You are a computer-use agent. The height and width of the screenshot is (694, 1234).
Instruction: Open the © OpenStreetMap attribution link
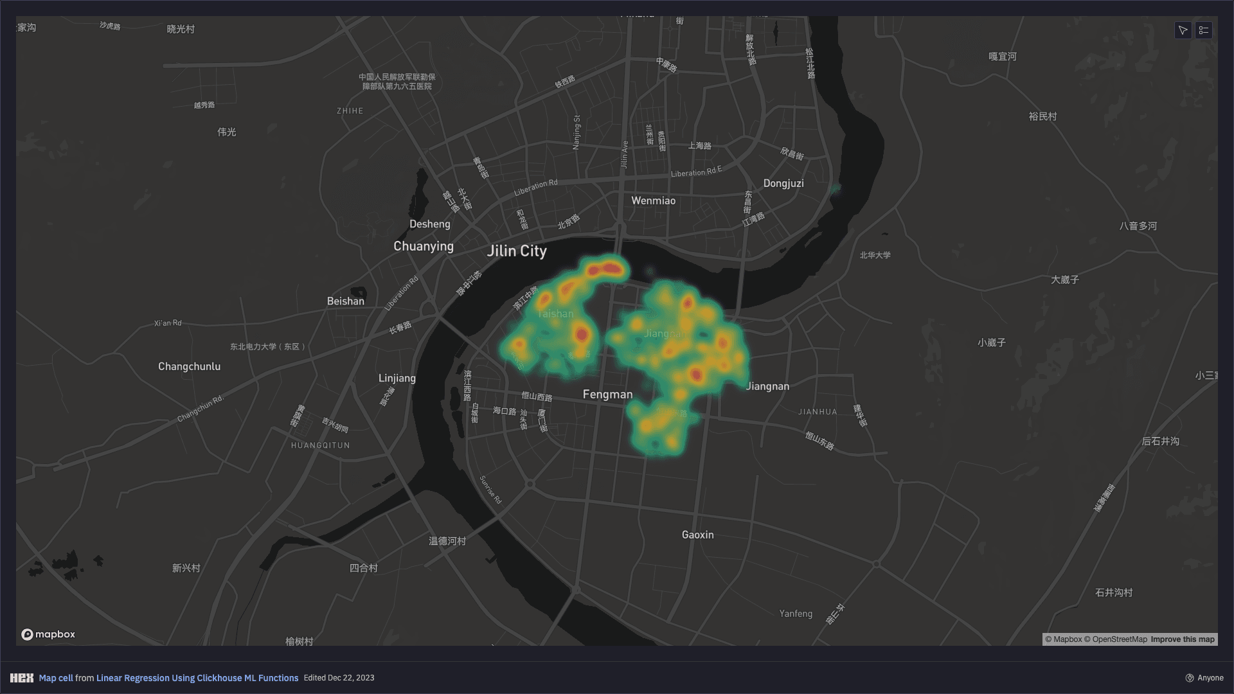point(1116,639)
